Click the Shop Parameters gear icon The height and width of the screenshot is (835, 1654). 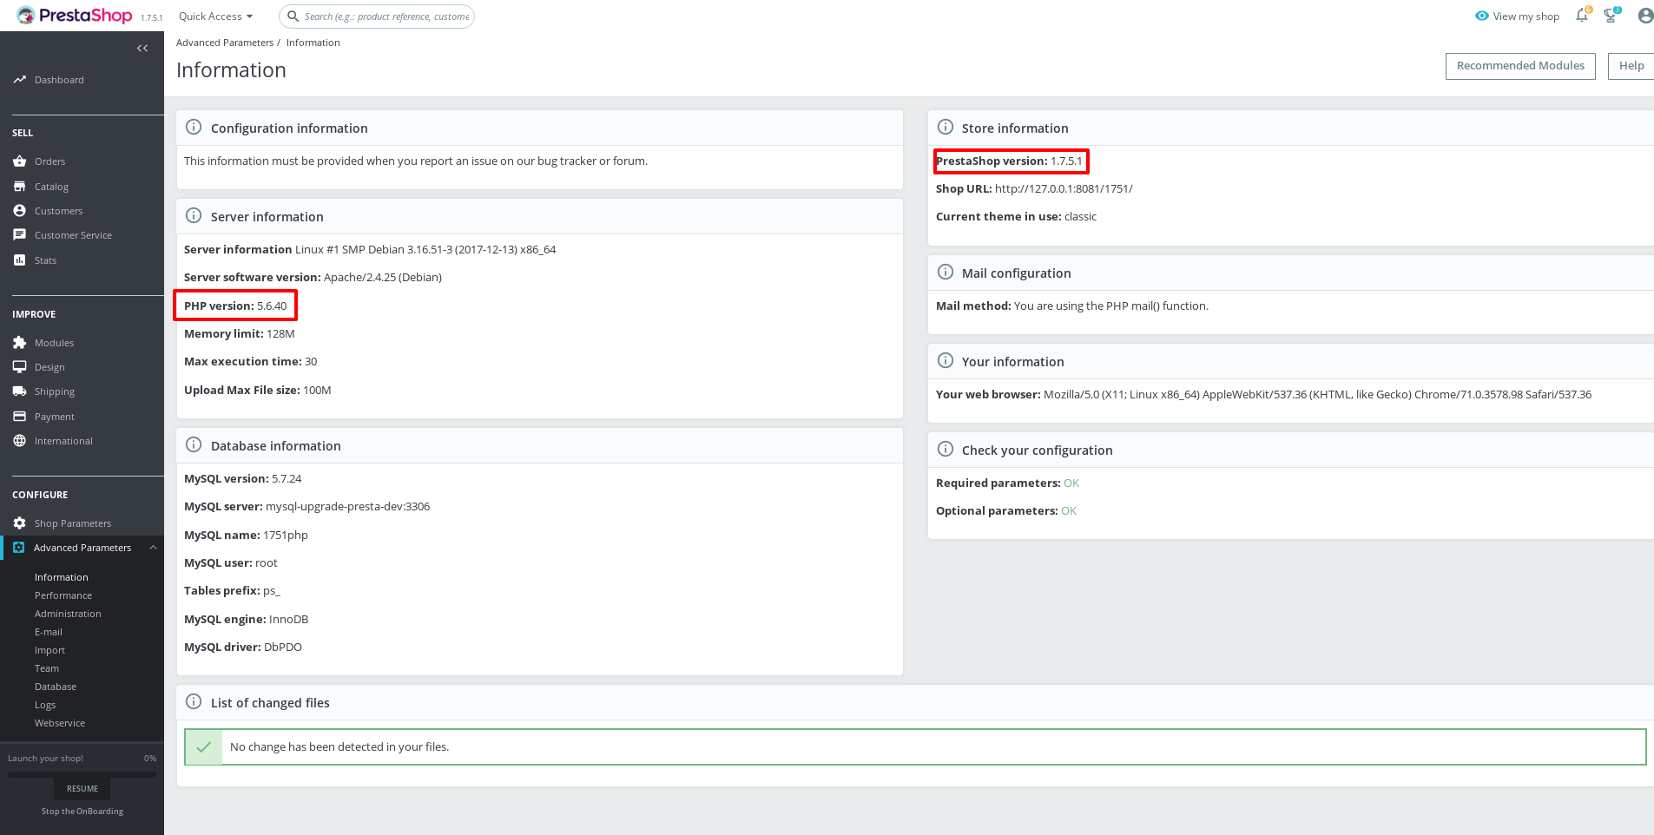pos(20,523)
